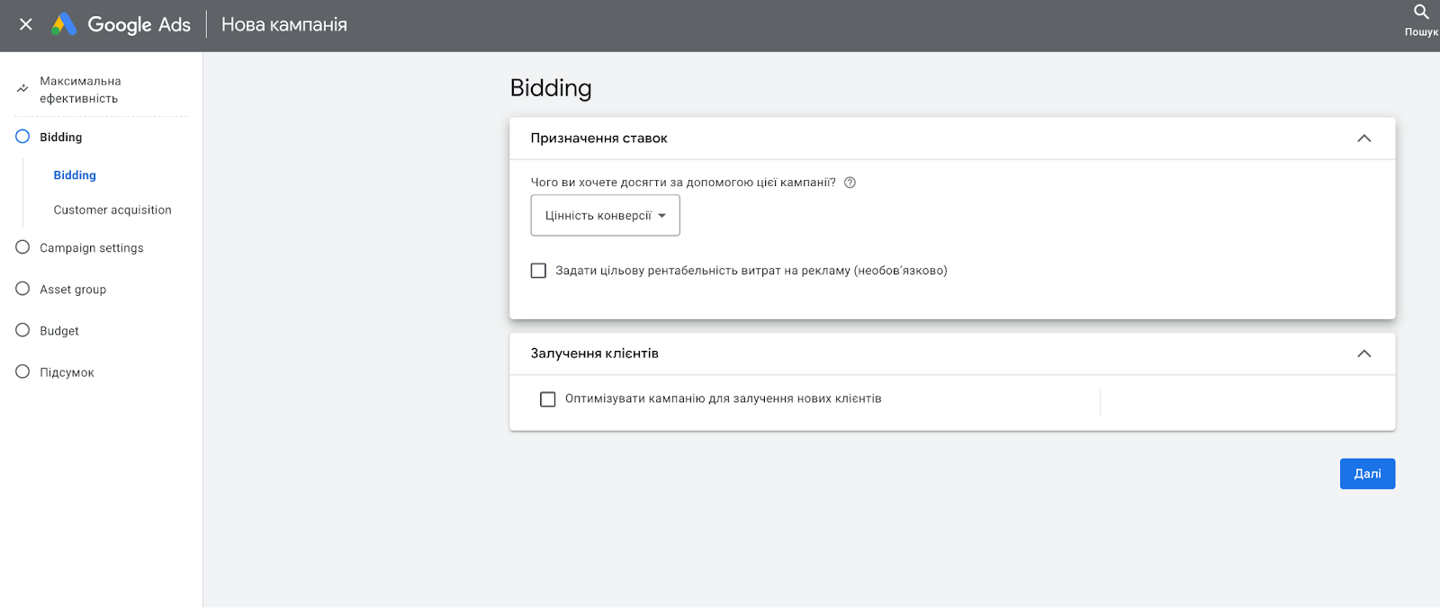This screenshot has width=1440, height=608.
Task: Open the Campaign settings step label
Action: click(92, 248)
